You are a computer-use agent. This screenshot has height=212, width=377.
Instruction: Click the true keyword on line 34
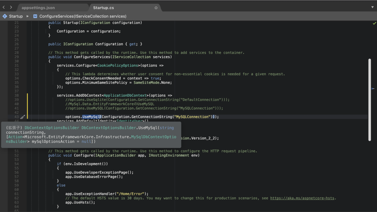[155, 78]
